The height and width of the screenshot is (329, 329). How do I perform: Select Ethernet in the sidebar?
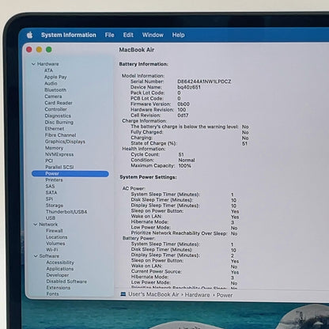(55, 129)
